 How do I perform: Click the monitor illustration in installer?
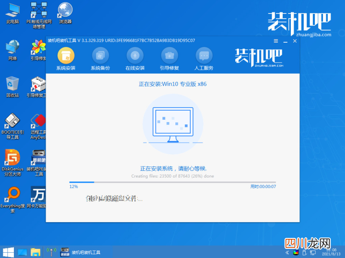coord(173,124)
